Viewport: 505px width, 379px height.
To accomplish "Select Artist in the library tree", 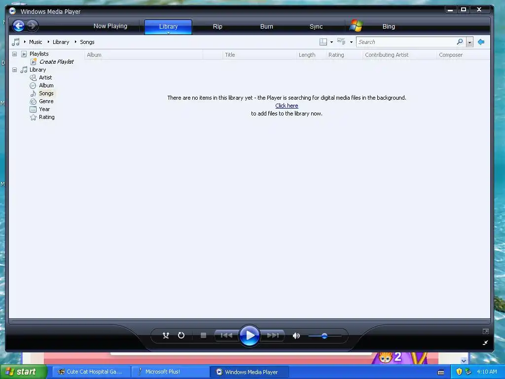I will pyautogui.click(x=45, y=77).
